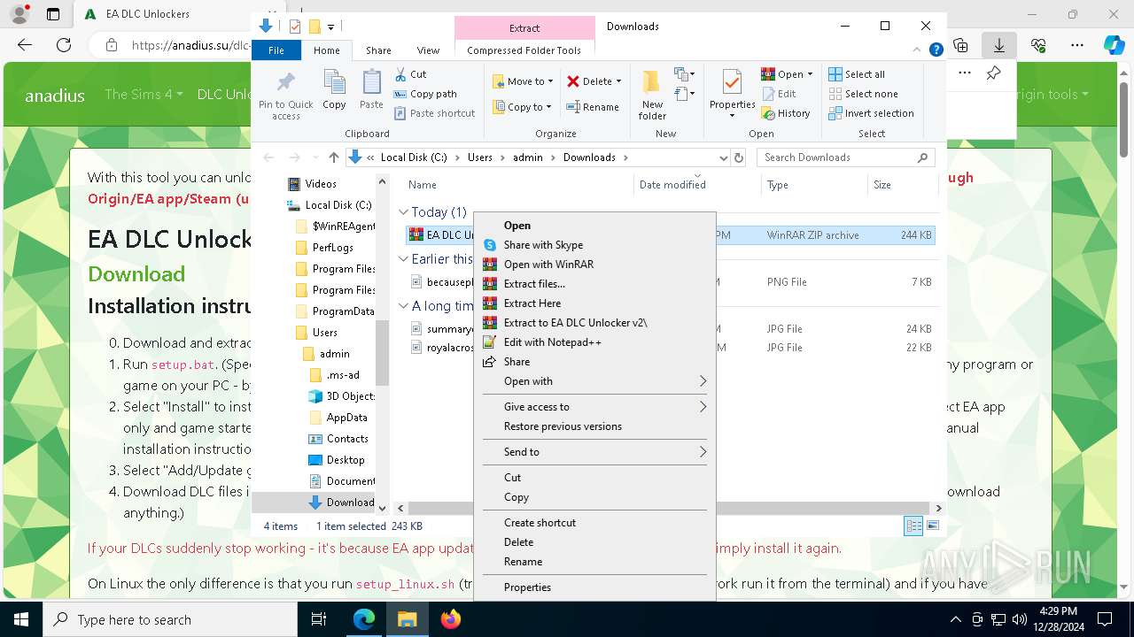Viewport: 1134px width, 637px height.
Task: Expand Send to submenu
Action: click(x=594, y=452)
